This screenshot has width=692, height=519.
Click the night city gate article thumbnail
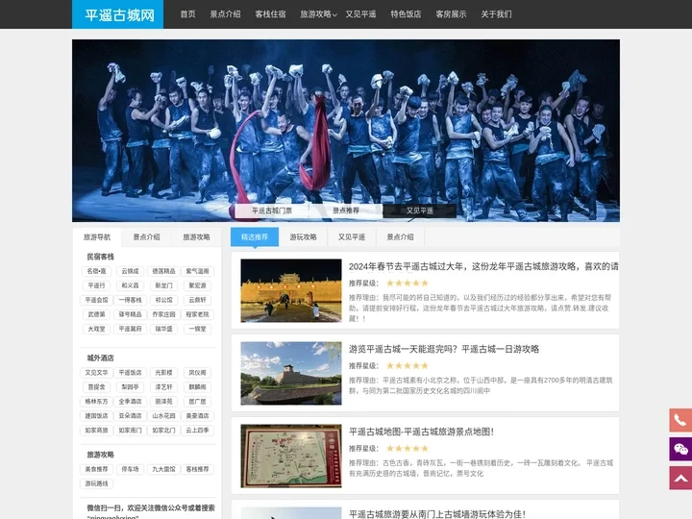point(291,290)
